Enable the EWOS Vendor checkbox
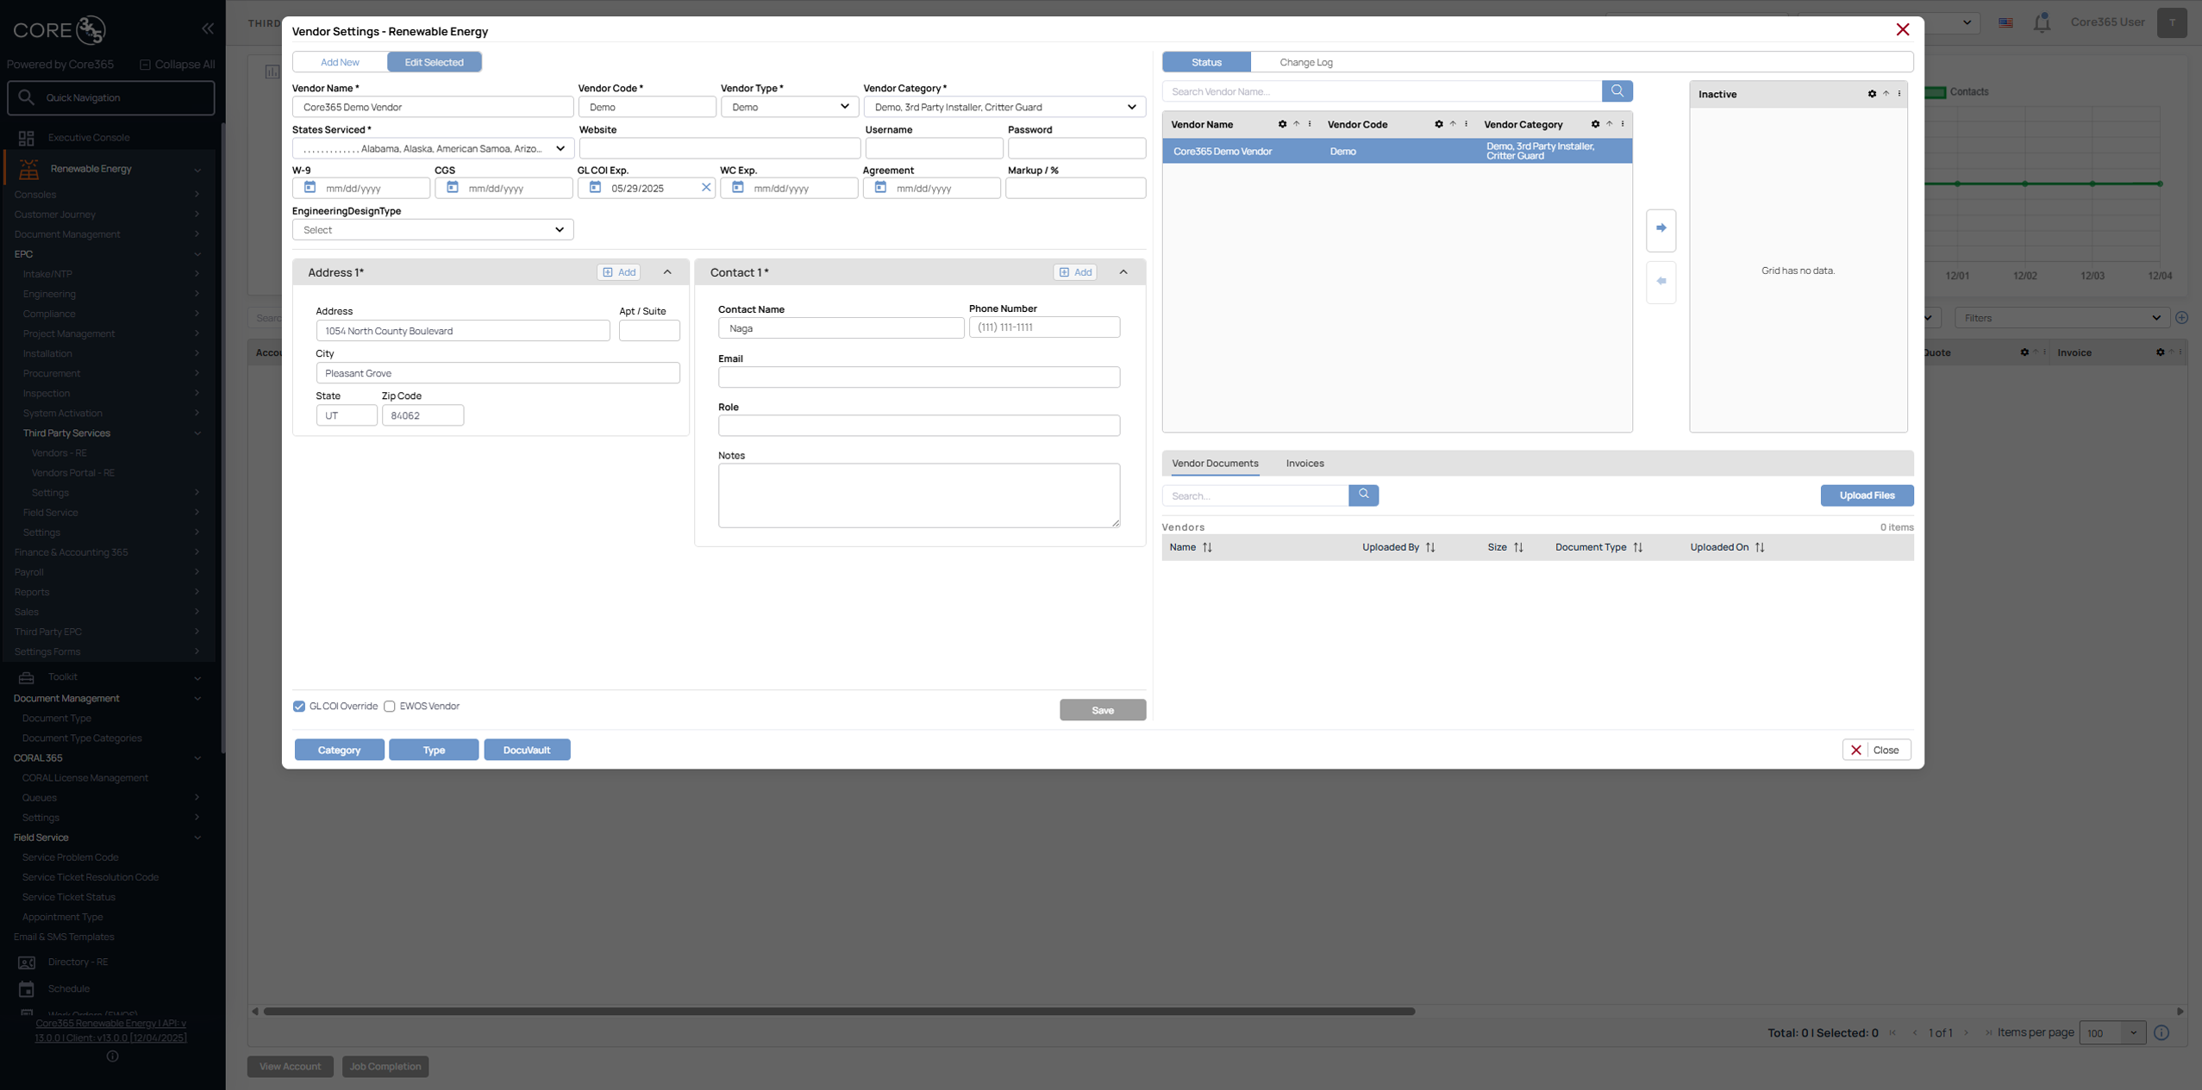The image size is (2202, 1090). [x=390, y=707]
